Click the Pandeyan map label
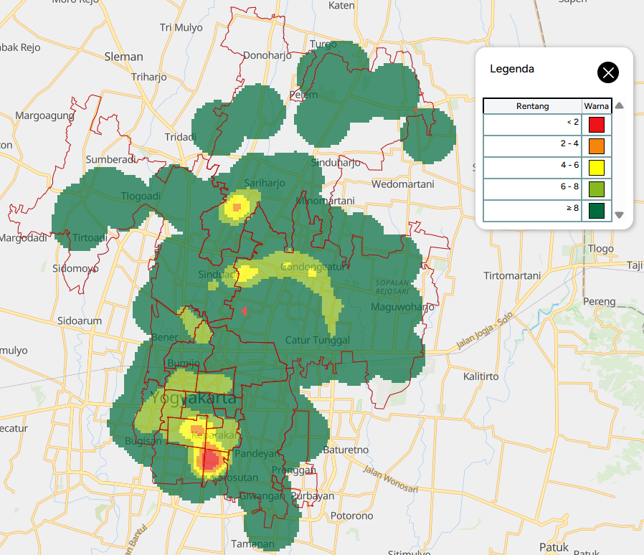The image size is (644, 555). (257, 453)
